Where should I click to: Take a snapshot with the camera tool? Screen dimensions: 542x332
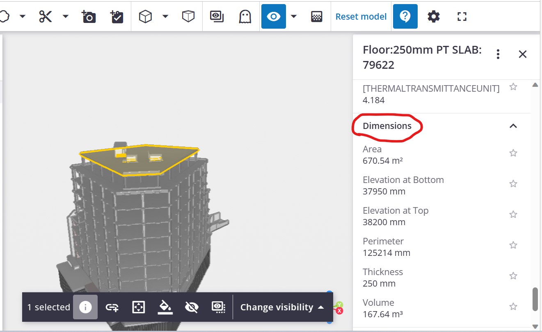(x=88, y=16)
